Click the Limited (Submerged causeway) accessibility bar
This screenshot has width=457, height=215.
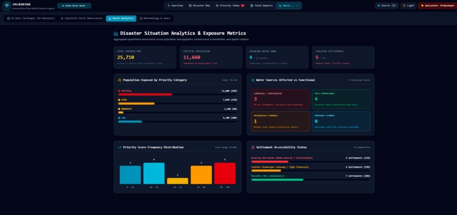[x=311, y=171]
